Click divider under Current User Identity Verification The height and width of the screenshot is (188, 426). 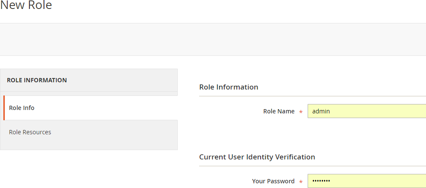click(312, 166)
